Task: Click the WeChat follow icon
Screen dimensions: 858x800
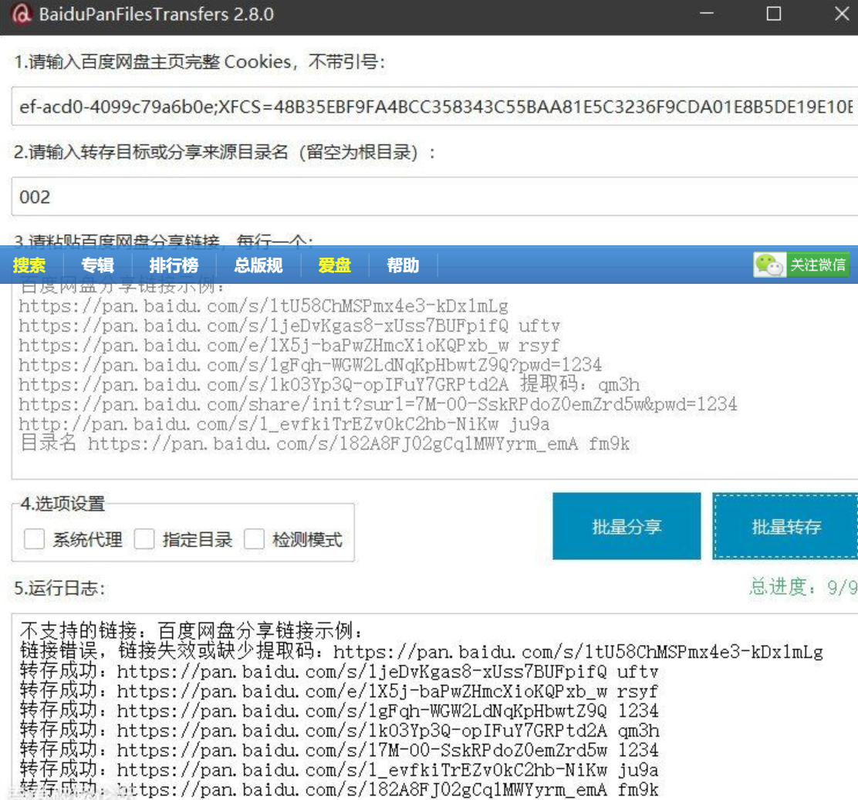Action: tap(769, 265)
